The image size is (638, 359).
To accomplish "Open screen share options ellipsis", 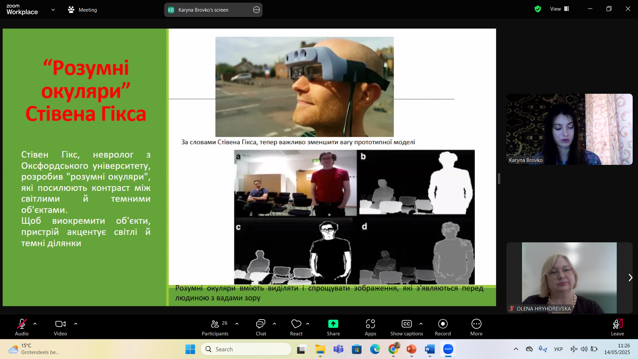I will click(x=256, y=10).
